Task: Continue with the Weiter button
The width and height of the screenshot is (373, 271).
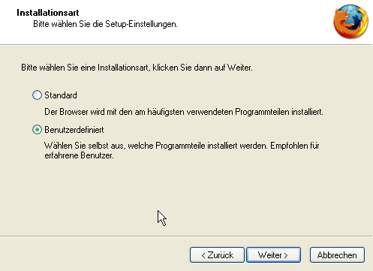Action: 273,255
